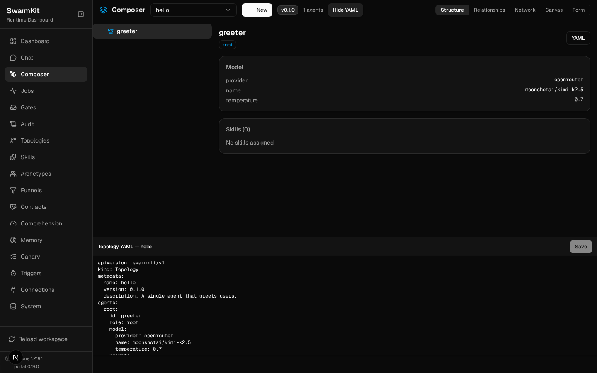Save the topology YAML
Image resolution: width=597 pixels, height=373 pixels.
[x=581, y=247]
